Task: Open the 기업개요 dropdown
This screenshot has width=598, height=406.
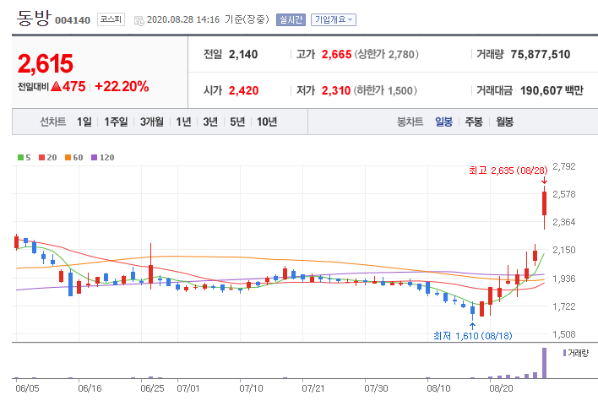Action: click(334, 19)
